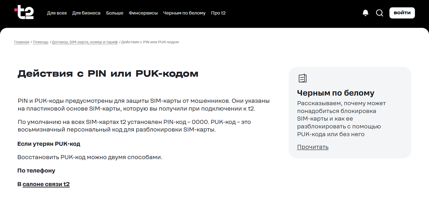Click paragraph starting По умолчанию на всех SIM-картах
Image resolution: width=429 pixels, height=197 pixels.
point(134,126)
